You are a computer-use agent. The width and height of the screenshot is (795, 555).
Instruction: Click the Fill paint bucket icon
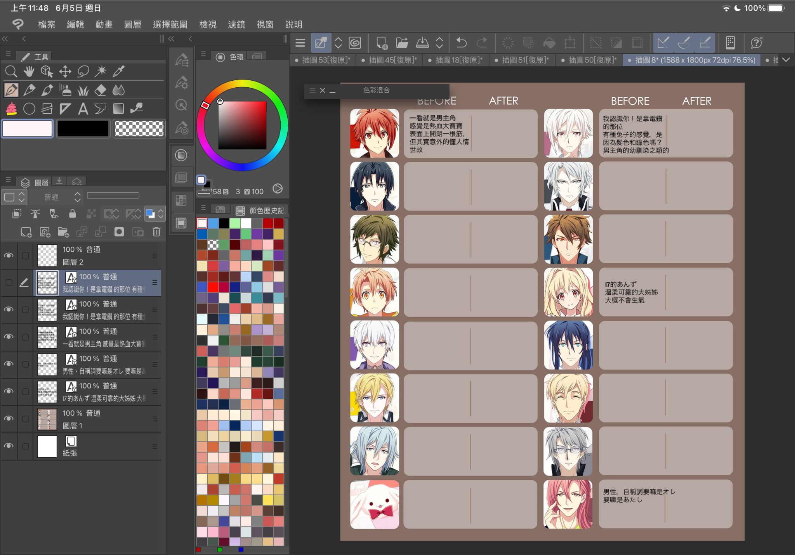tap(549, 43)
